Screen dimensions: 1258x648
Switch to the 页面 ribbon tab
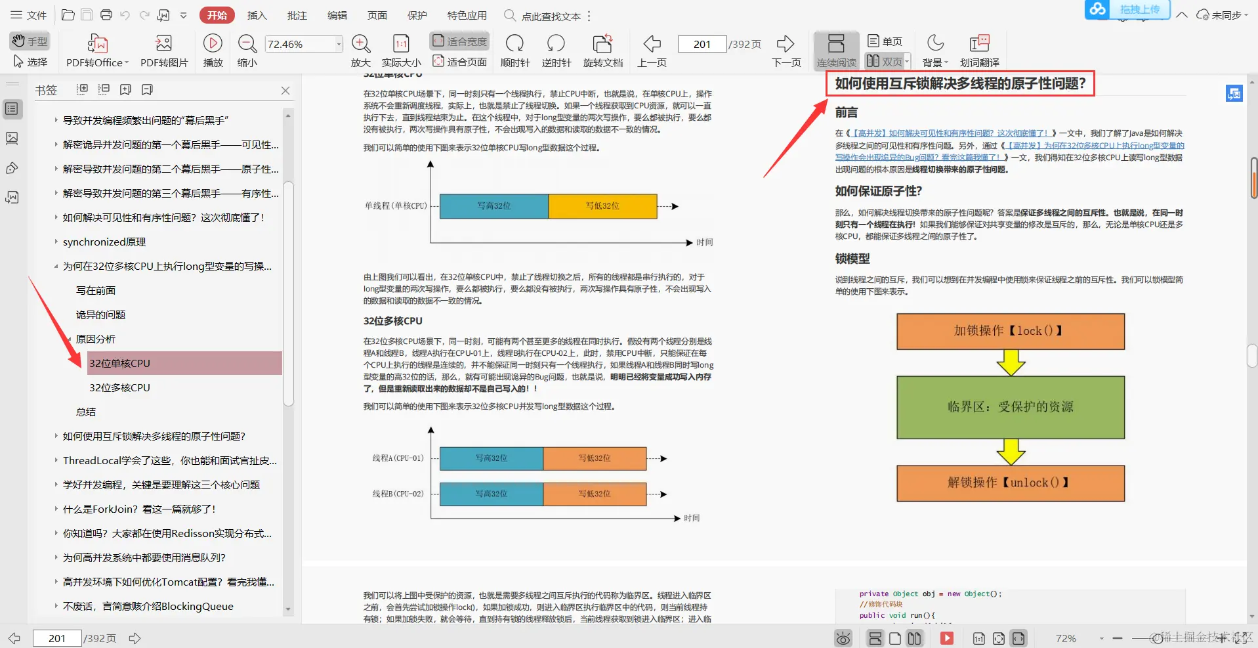377,15
